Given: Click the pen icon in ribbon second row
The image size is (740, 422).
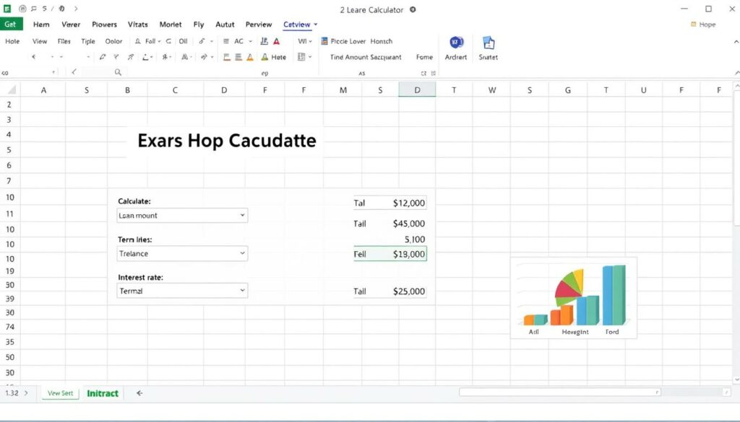Looking at the screenshot, I should 102,57.
